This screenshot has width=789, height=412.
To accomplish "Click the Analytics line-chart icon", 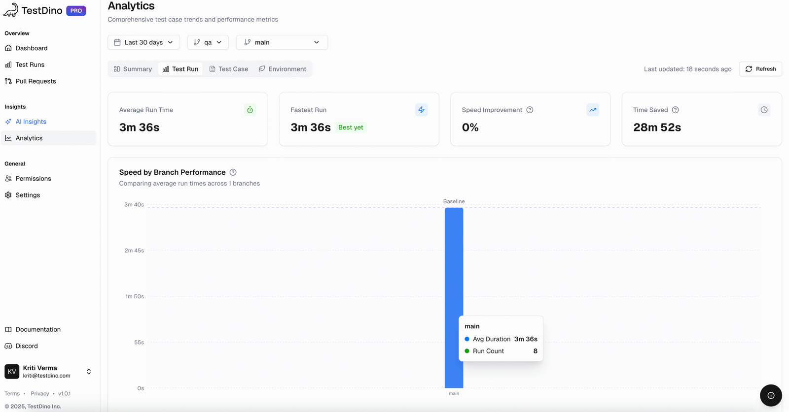I will (x=8, y=138).
